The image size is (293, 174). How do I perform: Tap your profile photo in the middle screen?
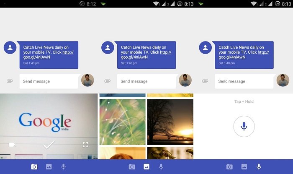click(185, 80)
